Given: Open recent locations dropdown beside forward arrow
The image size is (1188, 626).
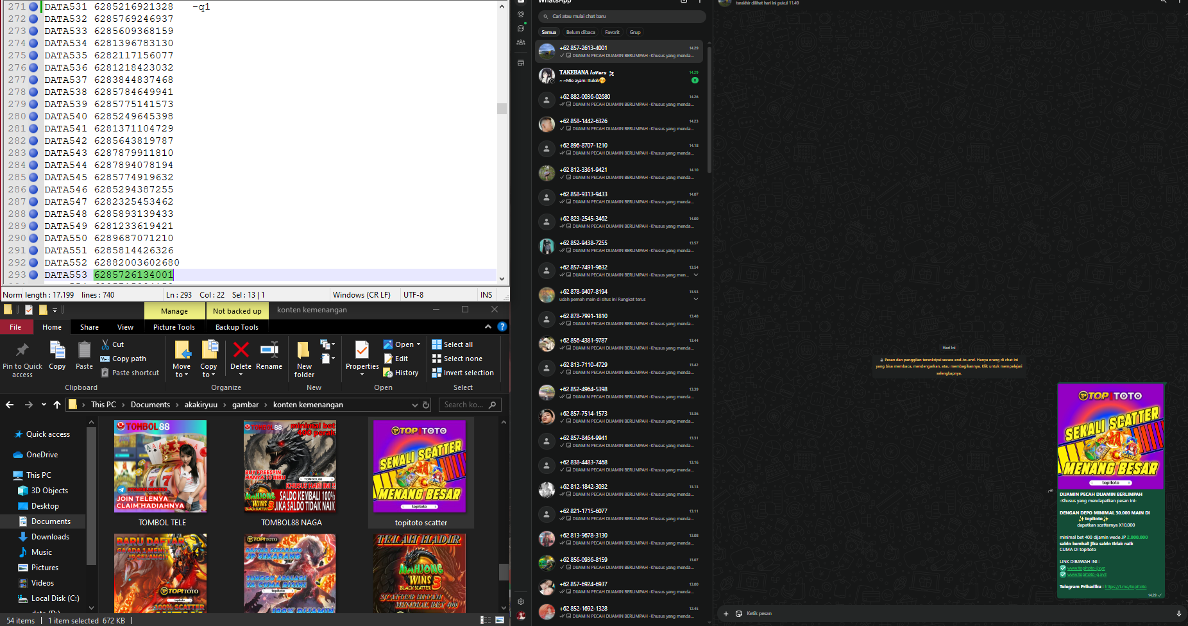Looking at the screenshot, I should (x=44, y=405).
